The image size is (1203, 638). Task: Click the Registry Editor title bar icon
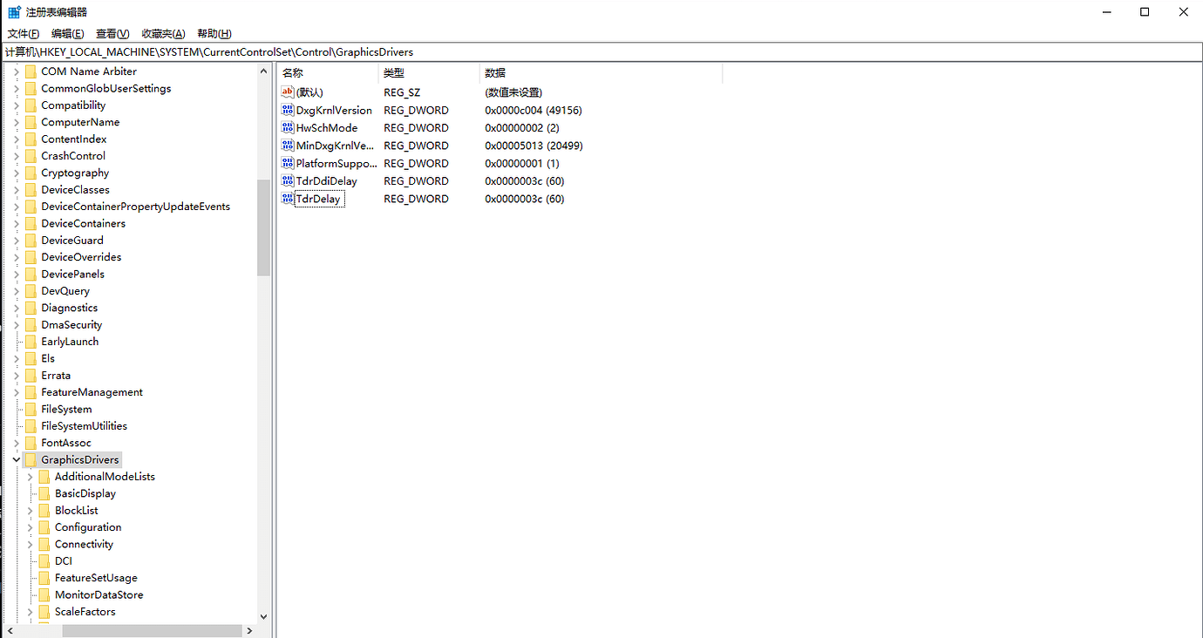click(x=14, y=12)
